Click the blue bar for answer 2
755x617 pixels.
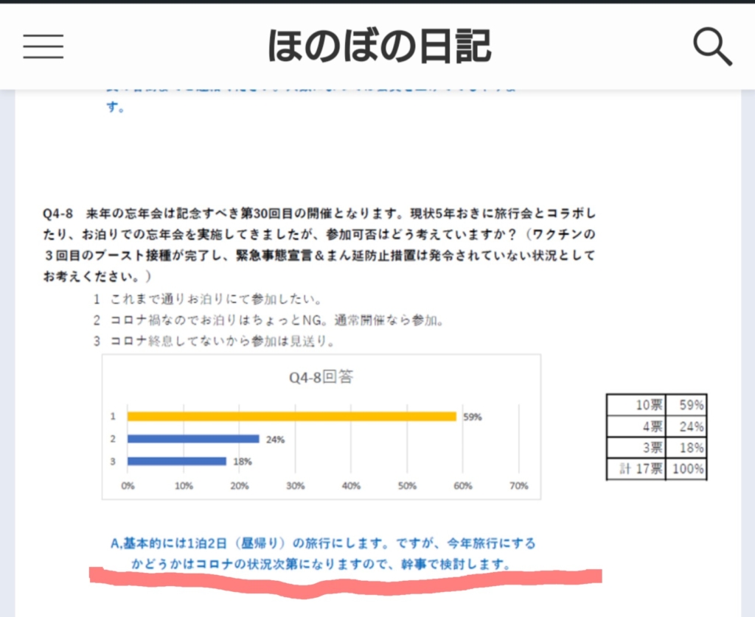click(193, 439)
